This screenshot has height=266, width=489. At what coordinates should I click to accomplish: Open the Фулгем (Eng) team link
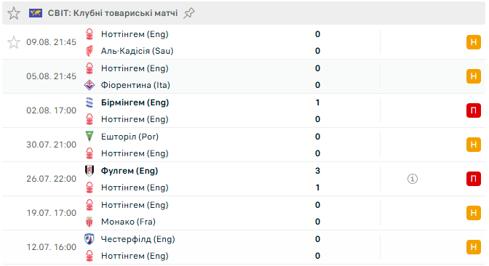coord(130,171)
